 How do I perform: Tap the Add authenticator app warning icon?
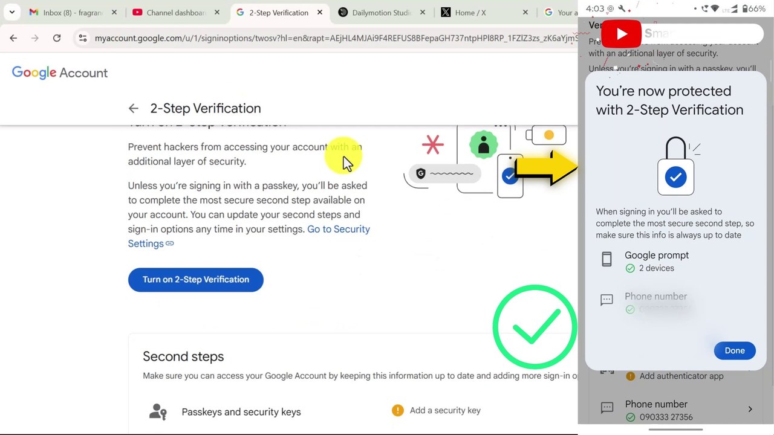630,376
